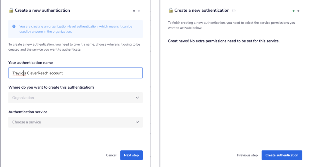
Task: Click the 'Your authentication name' label
Action: tap(30, 63)
